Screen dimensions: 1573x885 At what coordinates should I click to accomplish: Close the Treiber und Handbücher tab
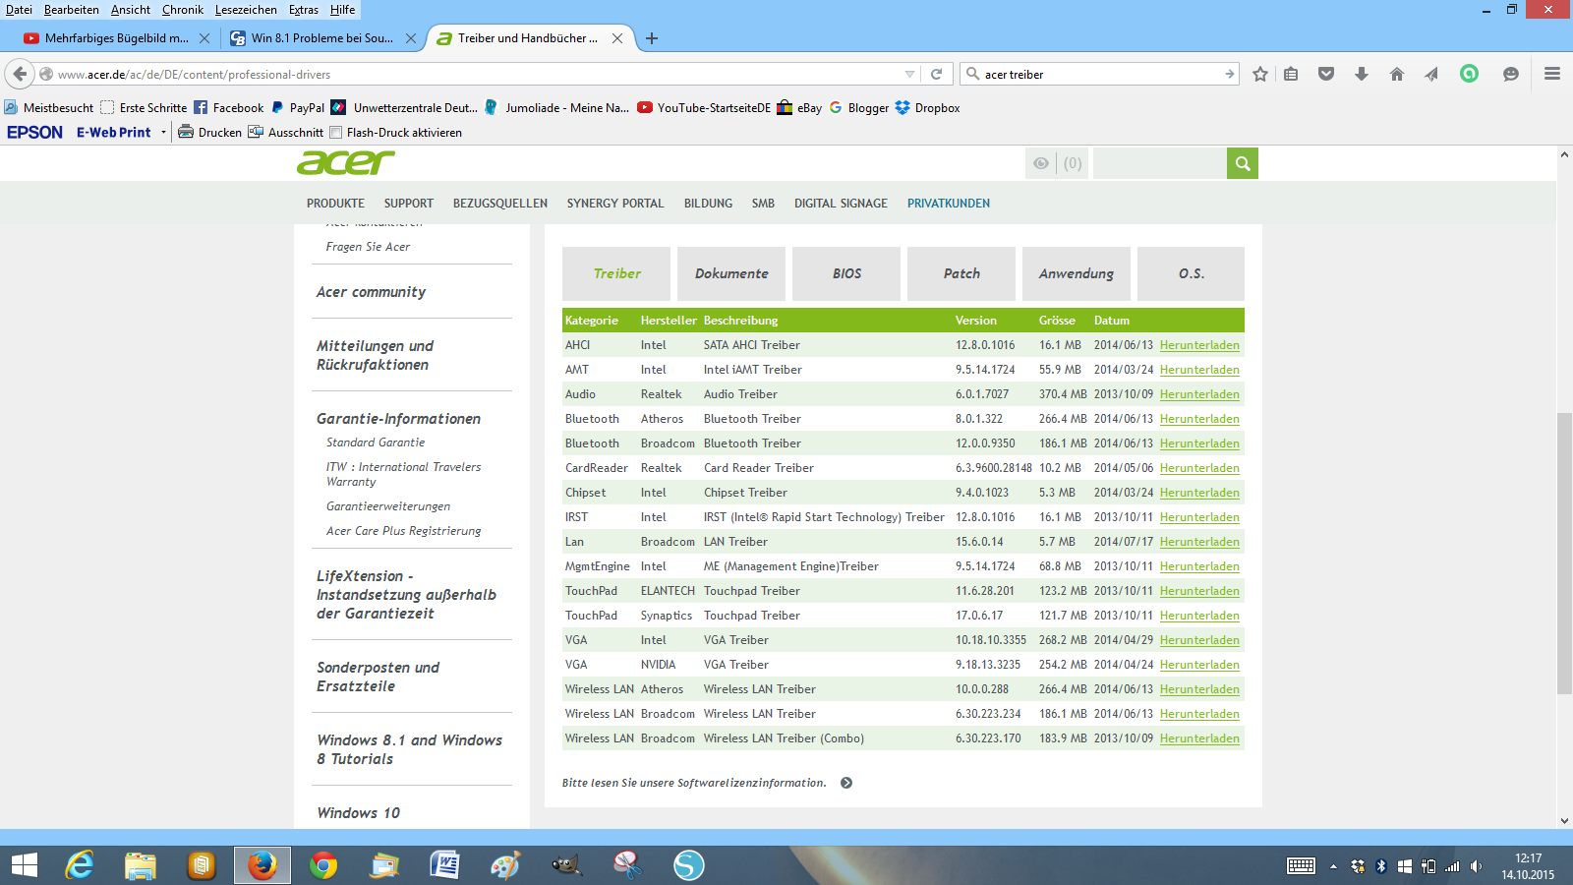click(617, 38)
